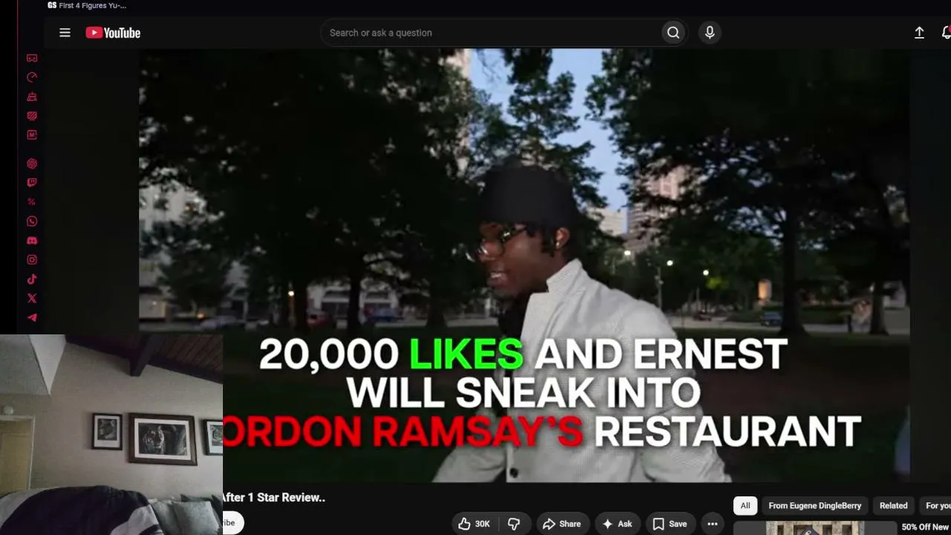The width and height of the screenshot is (951, 535).
Task: Select the For you filter chip
Action: click(935, 506)
